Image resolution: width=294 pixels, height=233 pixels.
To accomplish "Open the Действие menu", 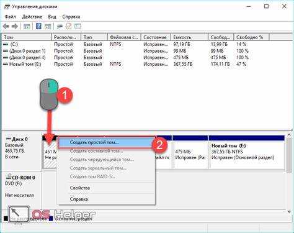I will (32, 17).
